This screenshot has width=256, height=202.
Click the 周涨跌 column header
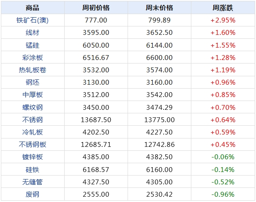223,8
